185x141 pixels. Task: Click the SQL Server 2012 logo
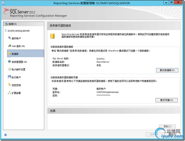coord(19,12)
